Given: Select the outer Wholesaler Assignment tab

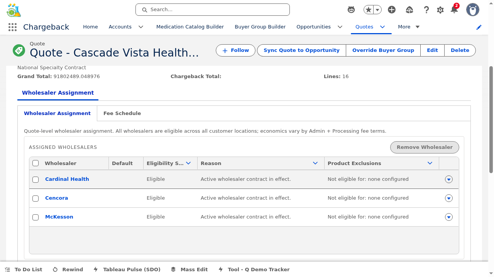Looking at the screenshot, I should tap(58, 93).
